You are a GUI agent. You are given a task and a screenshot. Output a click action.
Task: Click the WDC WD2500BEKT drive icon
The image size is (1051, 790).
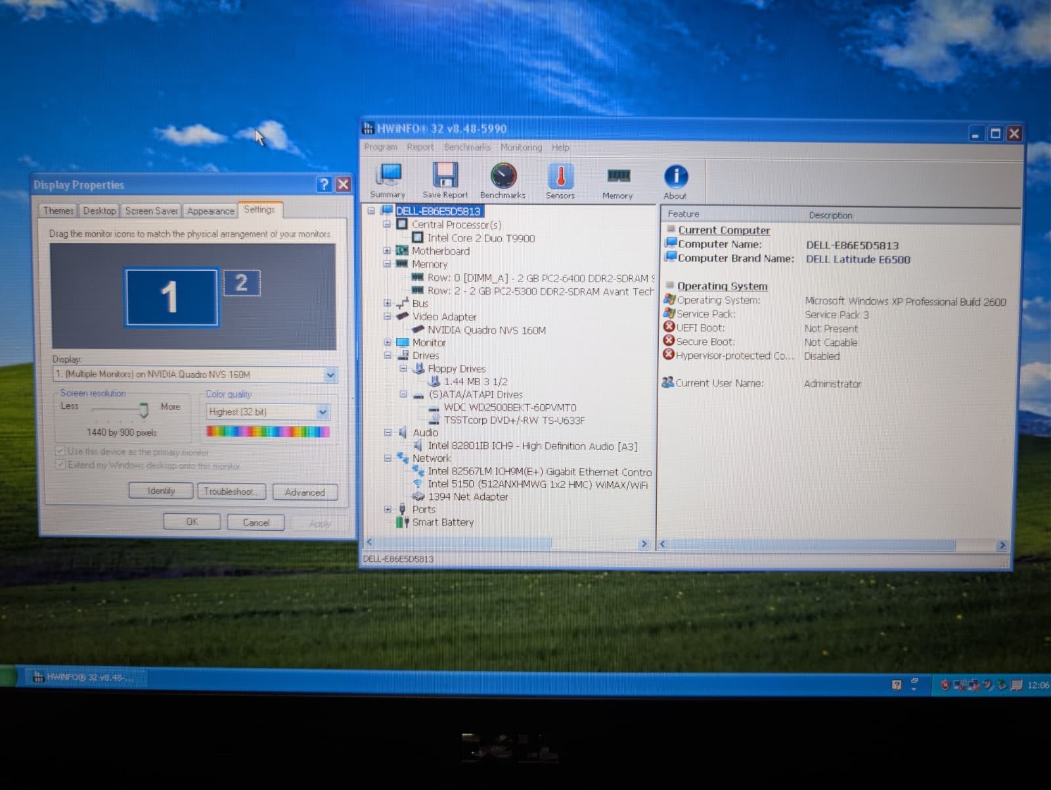(x=434, y=407)
